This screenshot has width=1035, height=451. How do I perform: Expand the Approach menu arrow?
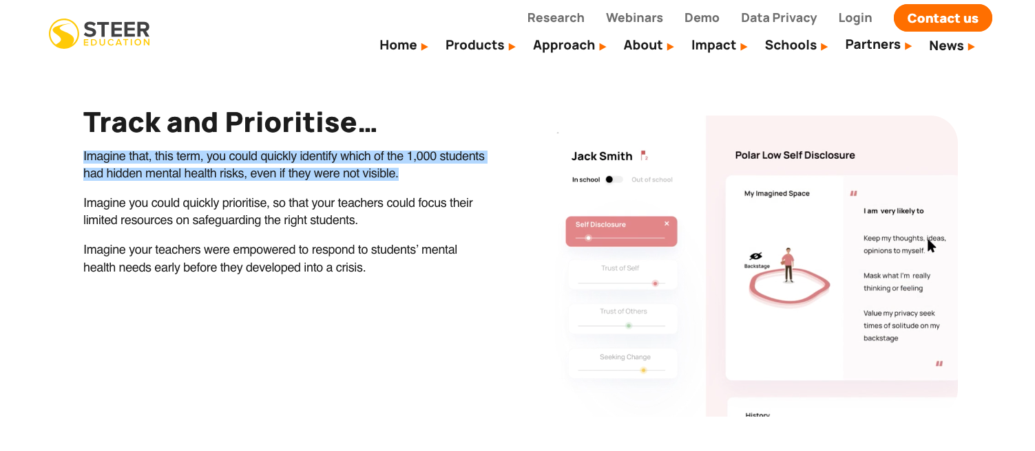(x=603, y=47)
